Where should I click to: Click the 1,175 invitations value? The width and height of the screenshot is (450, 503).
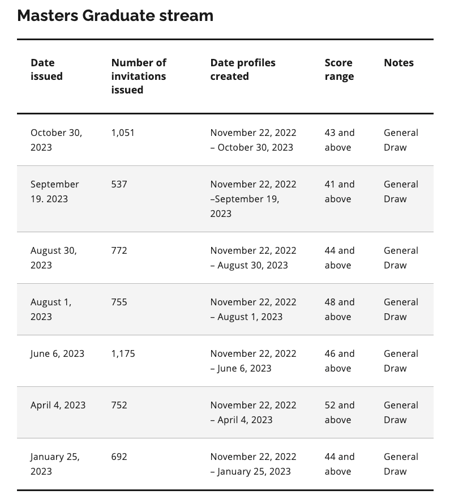(123, 353)
